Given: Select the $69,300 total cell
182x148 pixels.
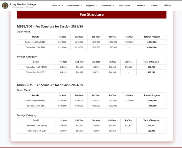Looking at the screenshot, I should coord(151,125).
